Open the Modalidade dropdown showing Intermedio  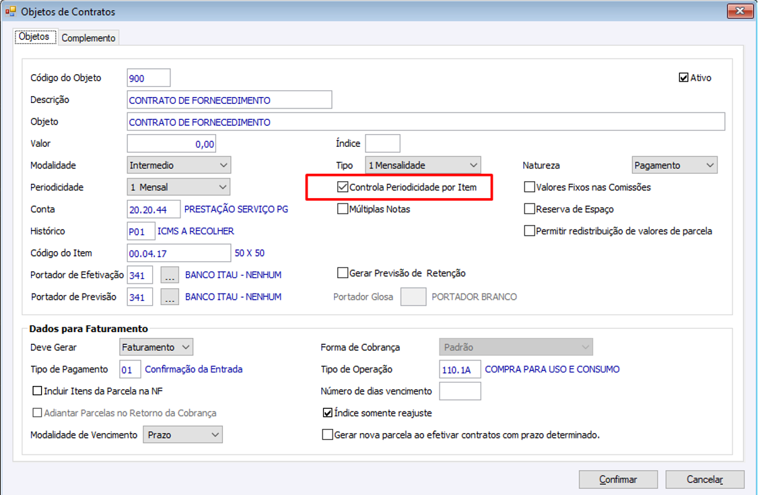pos(179,165)
